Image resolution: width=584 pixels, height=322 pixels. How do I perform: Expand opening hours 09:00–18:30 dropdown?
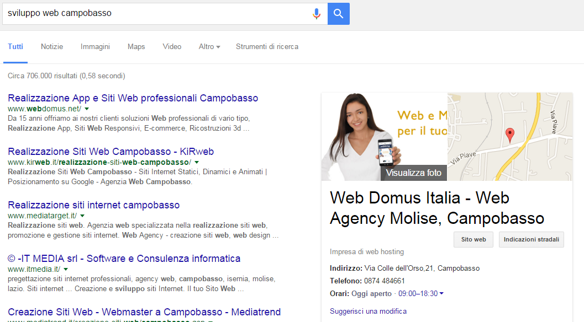pyautogui.click(x=421, y=294)
